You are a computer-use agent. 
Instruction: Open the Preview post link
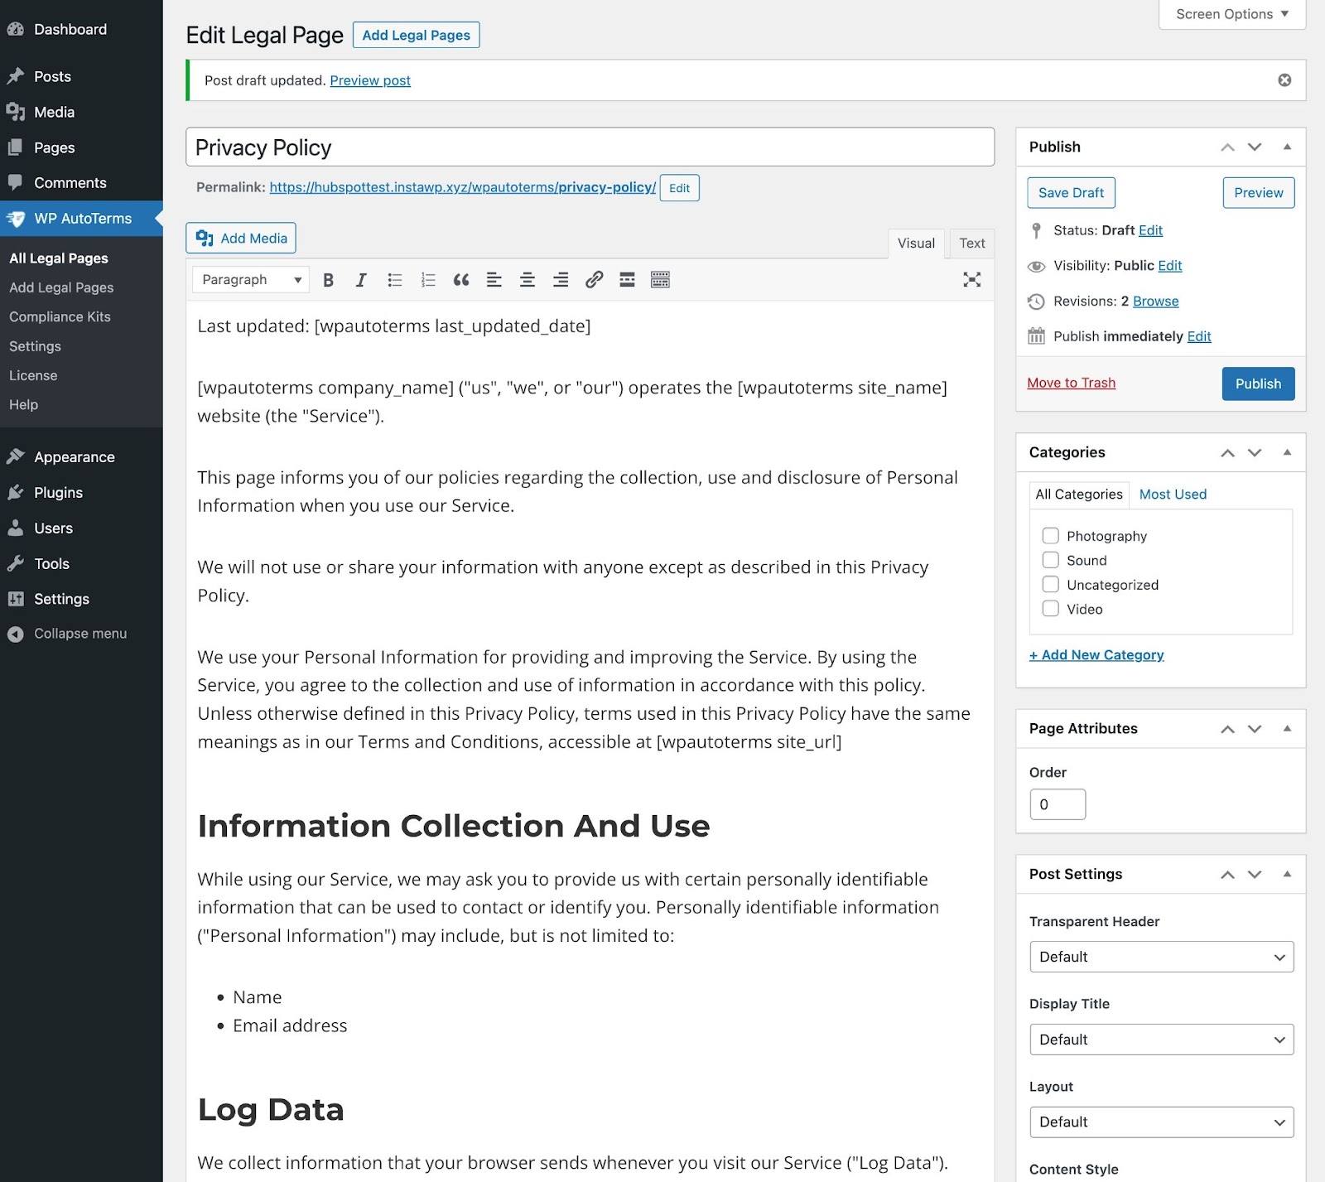[x=370, y=80]
